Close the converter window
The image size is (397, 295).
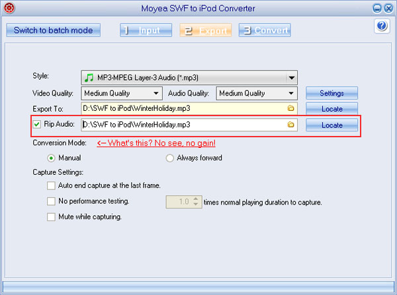[x=388, y=9]
